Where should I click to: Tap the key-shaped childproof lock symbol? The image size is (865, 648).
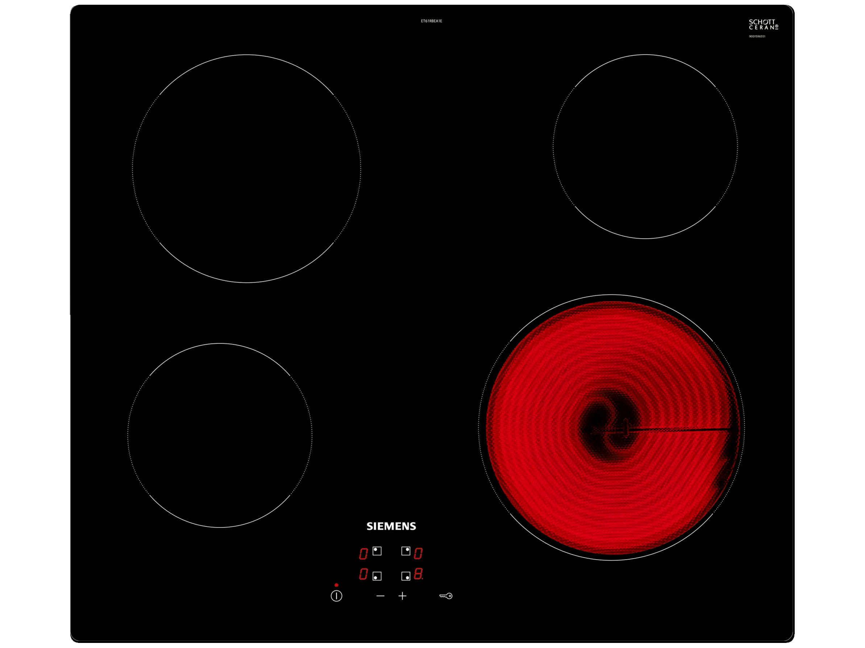coord(445,596)
